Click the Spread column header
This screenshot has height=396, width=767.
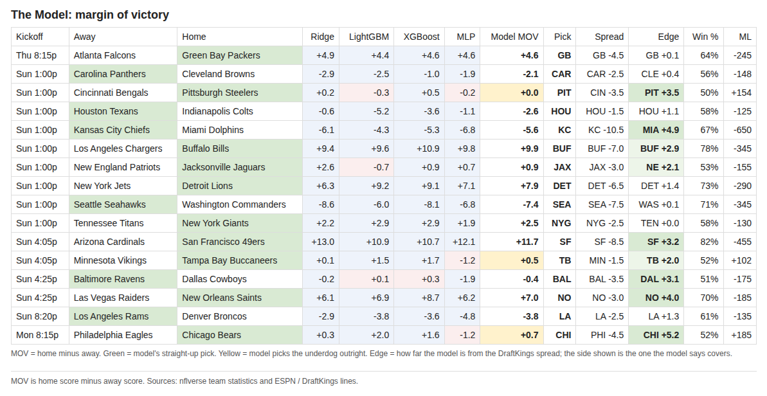click(x=602, y=37)
